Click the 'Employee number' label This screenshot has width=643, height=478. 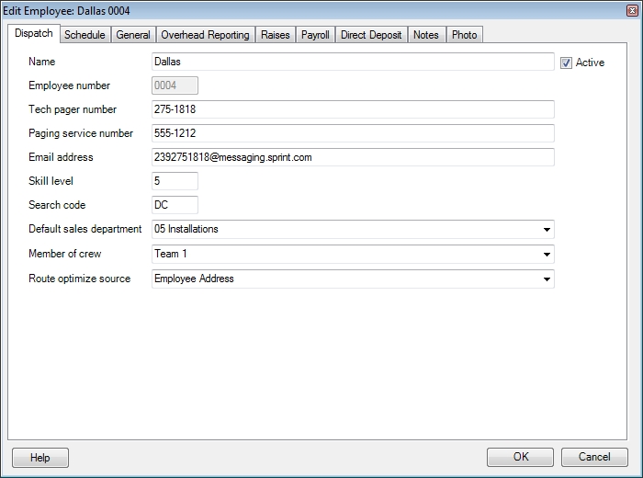(x=69, y=85)
